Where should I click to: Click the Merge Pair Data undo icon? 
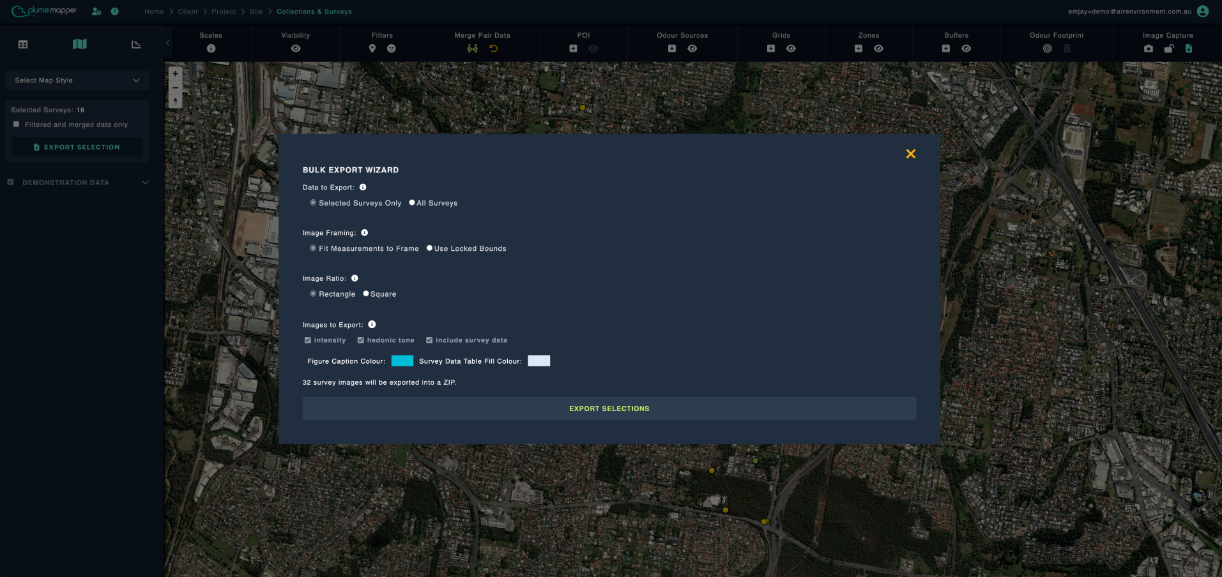(x=493, y=49)
